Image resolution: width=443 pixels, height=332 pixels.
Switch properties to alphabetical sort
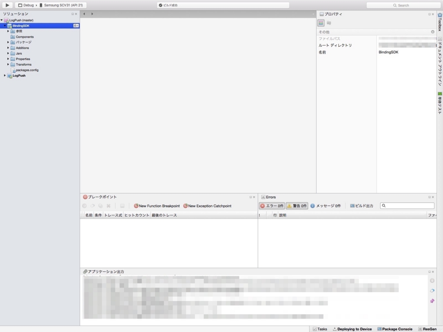click(329, 23)
